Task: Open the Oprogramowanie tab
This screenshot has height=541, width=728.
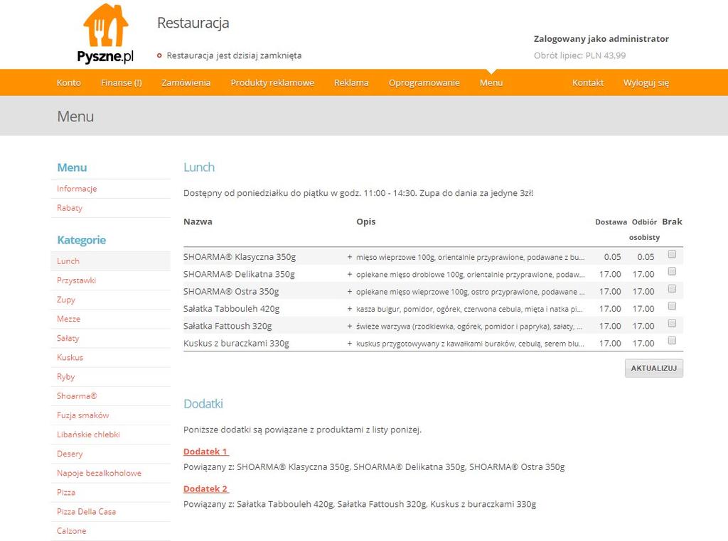Action: [424, 82]
